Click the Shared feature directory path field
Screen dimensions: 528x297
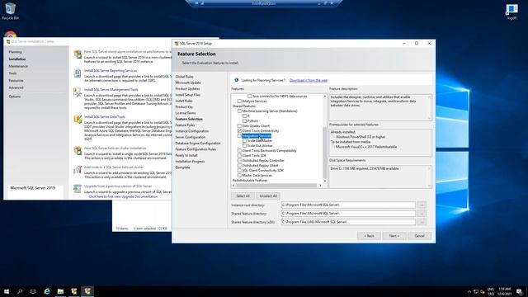click(348, 214)
